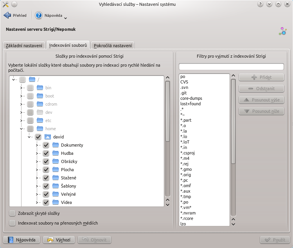The width and height of the screenshot is (293, 248).
Task: Click the wrench tools icon in title bar
Action: coord(5,4)
